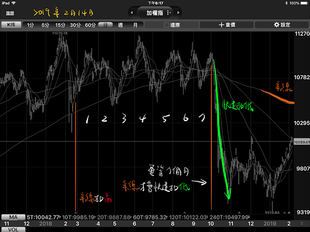Toggle the 還原 checkbox
Screen dimensions: 310x232
167,25
